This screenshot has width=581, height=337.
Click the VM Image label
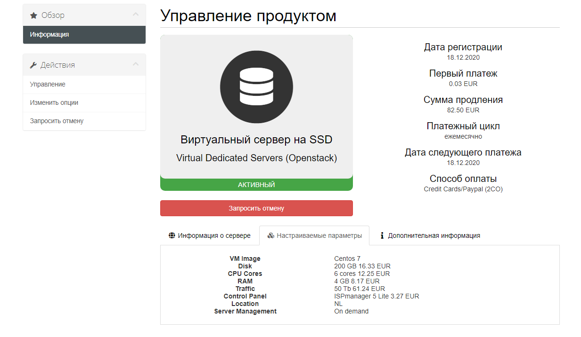(x=245, y=259)
